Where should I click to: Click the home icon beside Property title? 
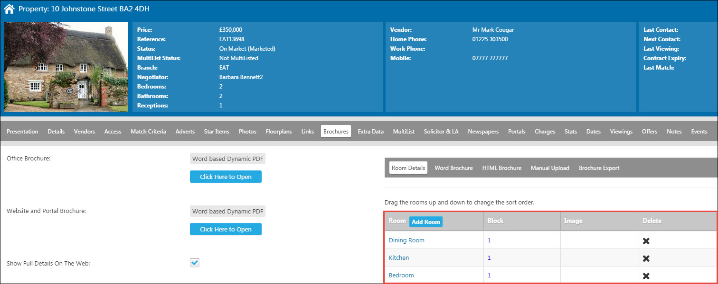click(x=9, y=9)
